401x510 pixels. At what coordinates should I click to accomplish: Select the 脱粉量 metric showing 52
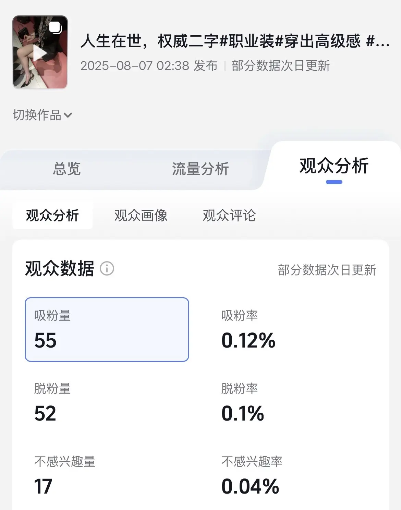click(52, 403)
